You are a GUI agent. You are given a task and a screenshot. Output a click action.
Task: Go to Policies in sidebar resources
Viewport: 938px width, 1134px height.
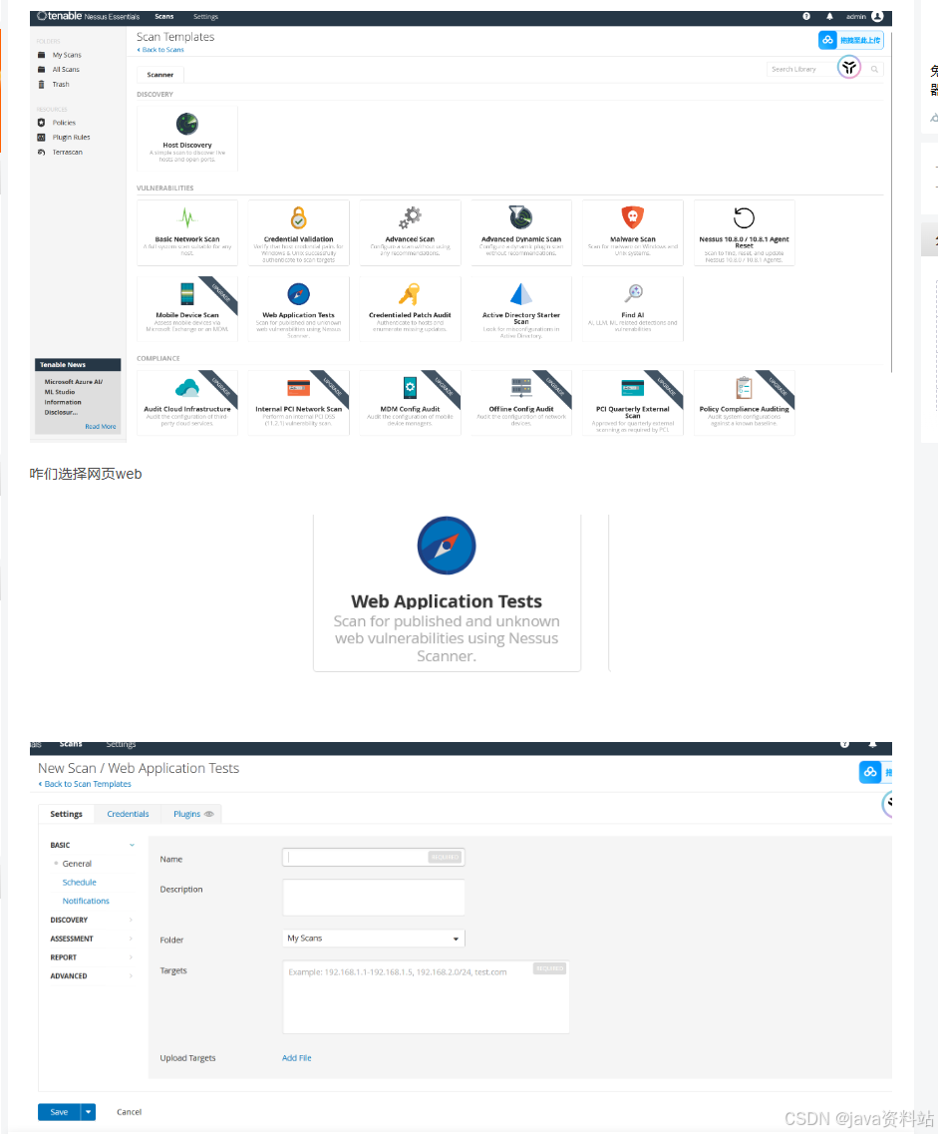coord(64,123)
